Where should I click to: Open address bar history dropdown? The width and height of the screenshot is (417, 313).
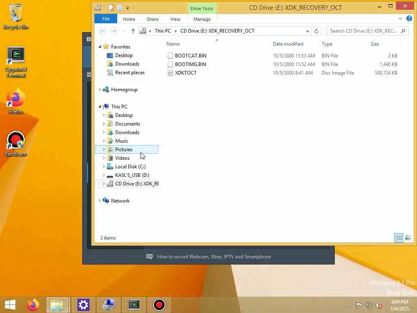pos(307,31)
